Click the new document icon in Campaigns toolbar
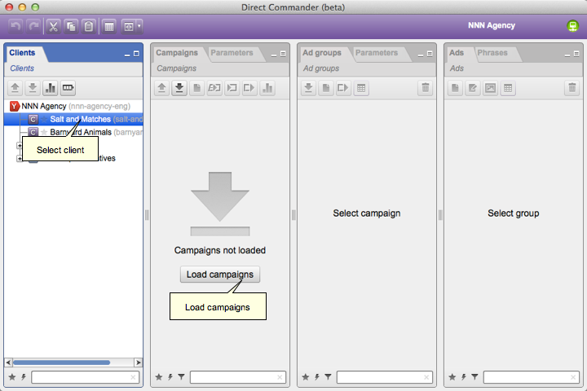 pos(197,88)
